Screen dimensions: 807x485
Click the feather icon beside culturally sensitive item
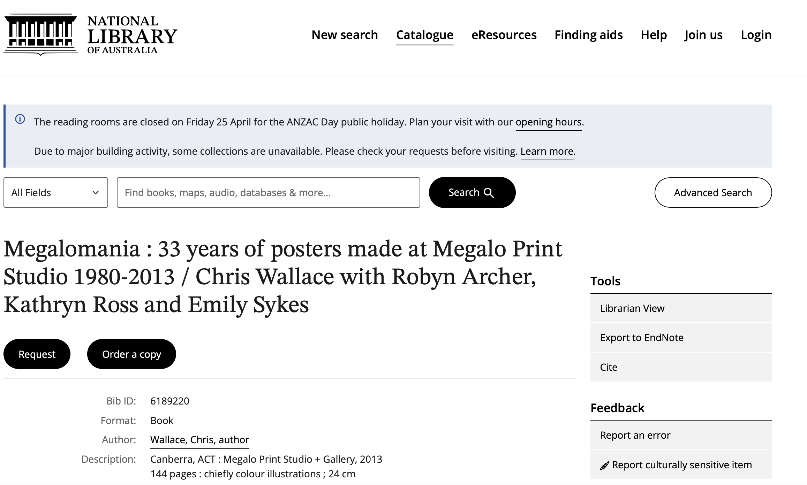click(x=604, y=465)
